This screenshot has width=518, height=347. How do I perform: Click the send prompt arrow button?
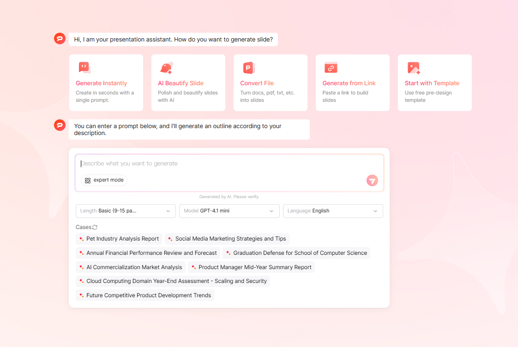[x=372, y=180]
